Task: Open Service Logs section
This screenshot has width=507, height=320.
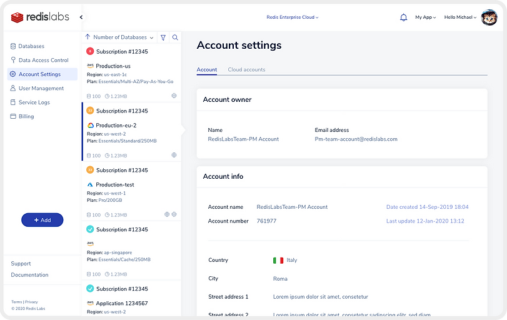Action: coord(34,102)
